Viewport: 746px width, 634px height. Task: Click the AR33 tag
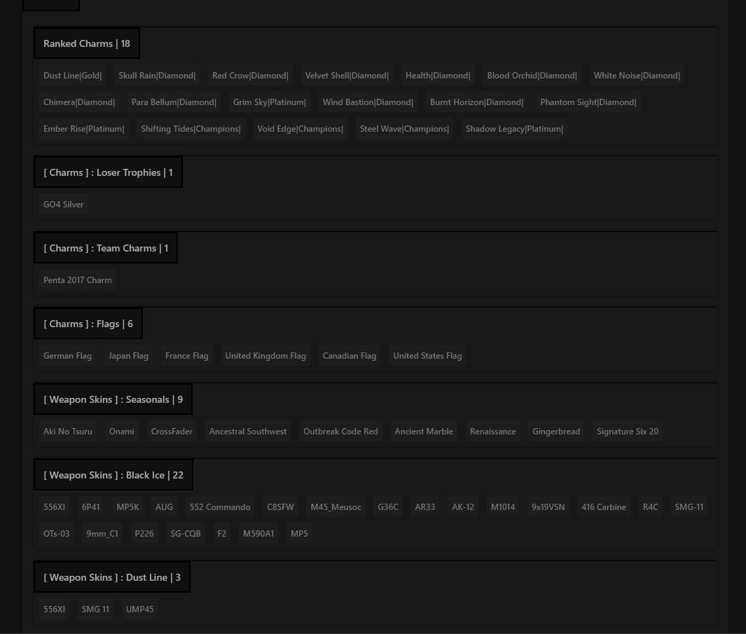click(x=425, y=507)
